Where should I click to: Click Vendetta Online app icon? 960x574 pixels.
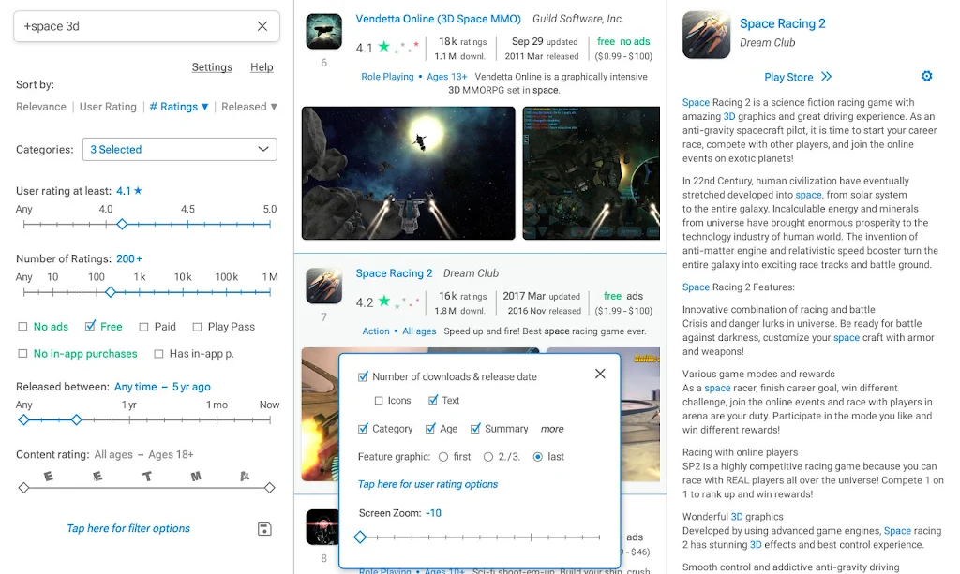[x=323, y=32]
